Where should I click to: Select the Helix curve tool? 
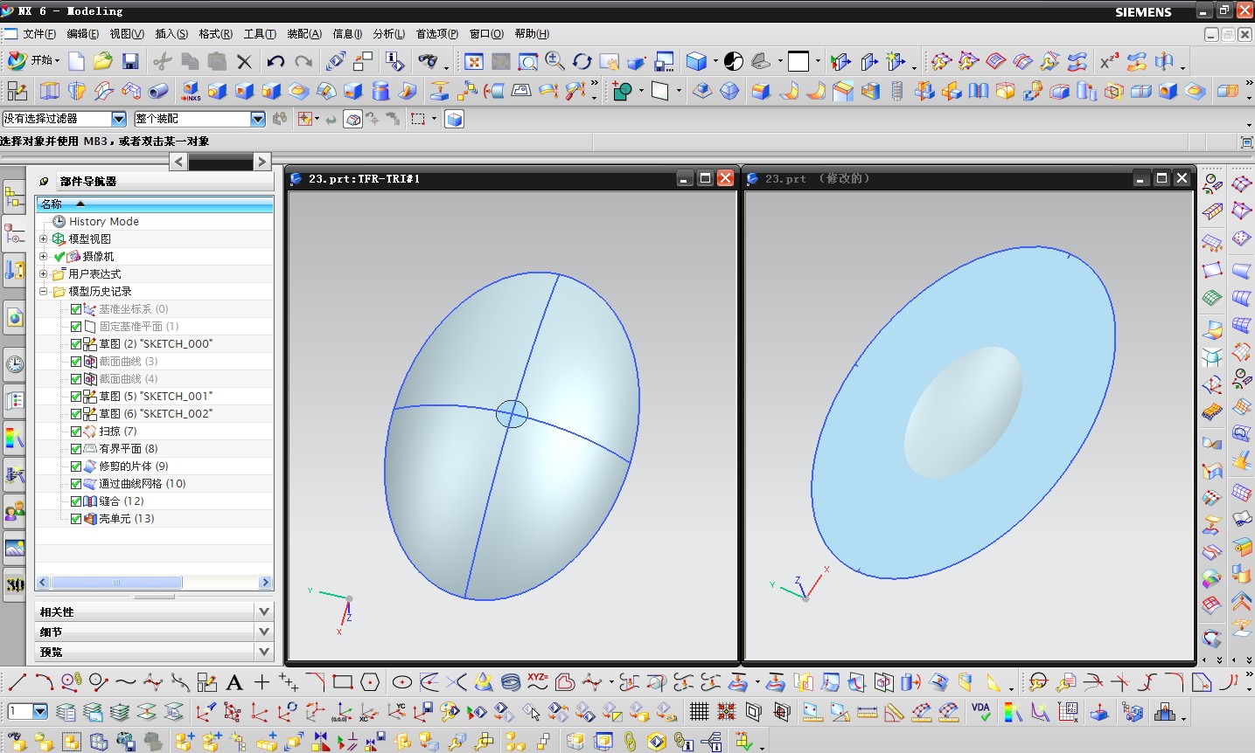pyautogui.click(x=511, y=681)
